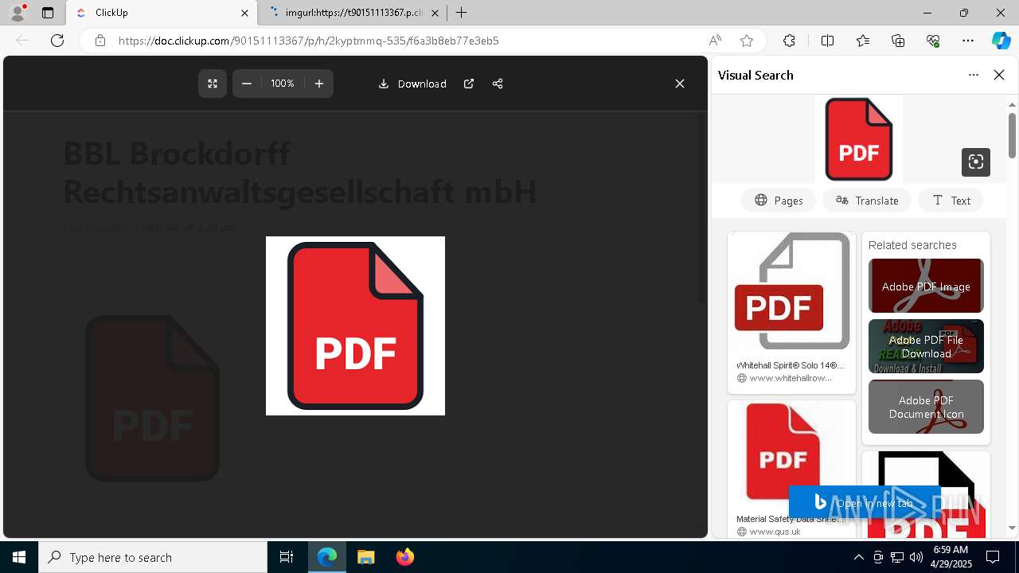Close the image preview overlay
Image resolution: width=1019 pixels, height=573 pixels.
pyautogui.click(x=680, y=84)
